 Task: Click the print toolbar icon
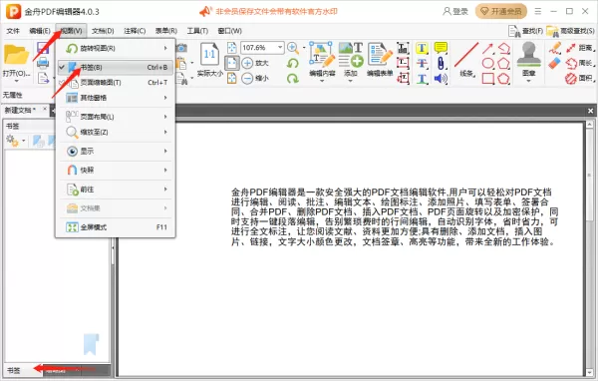[43, 63]
